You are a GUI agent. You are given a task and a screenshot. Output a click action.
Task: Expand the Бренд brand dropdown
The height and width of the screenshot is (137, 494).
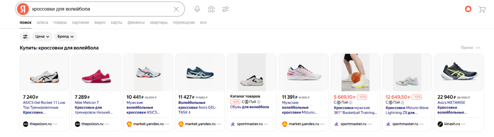[65, 36]
